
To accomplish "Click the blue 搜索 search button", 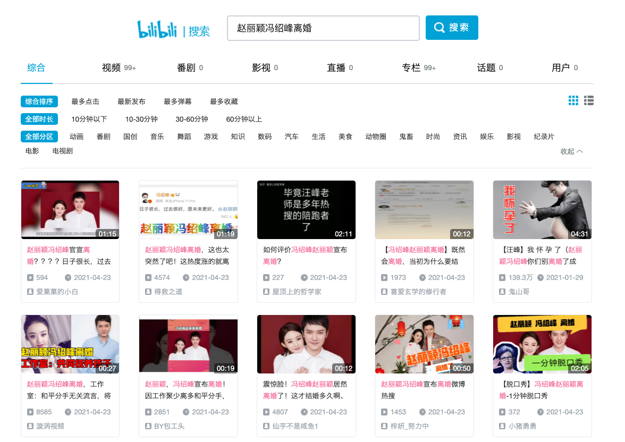I will click(x=452, y=28).
